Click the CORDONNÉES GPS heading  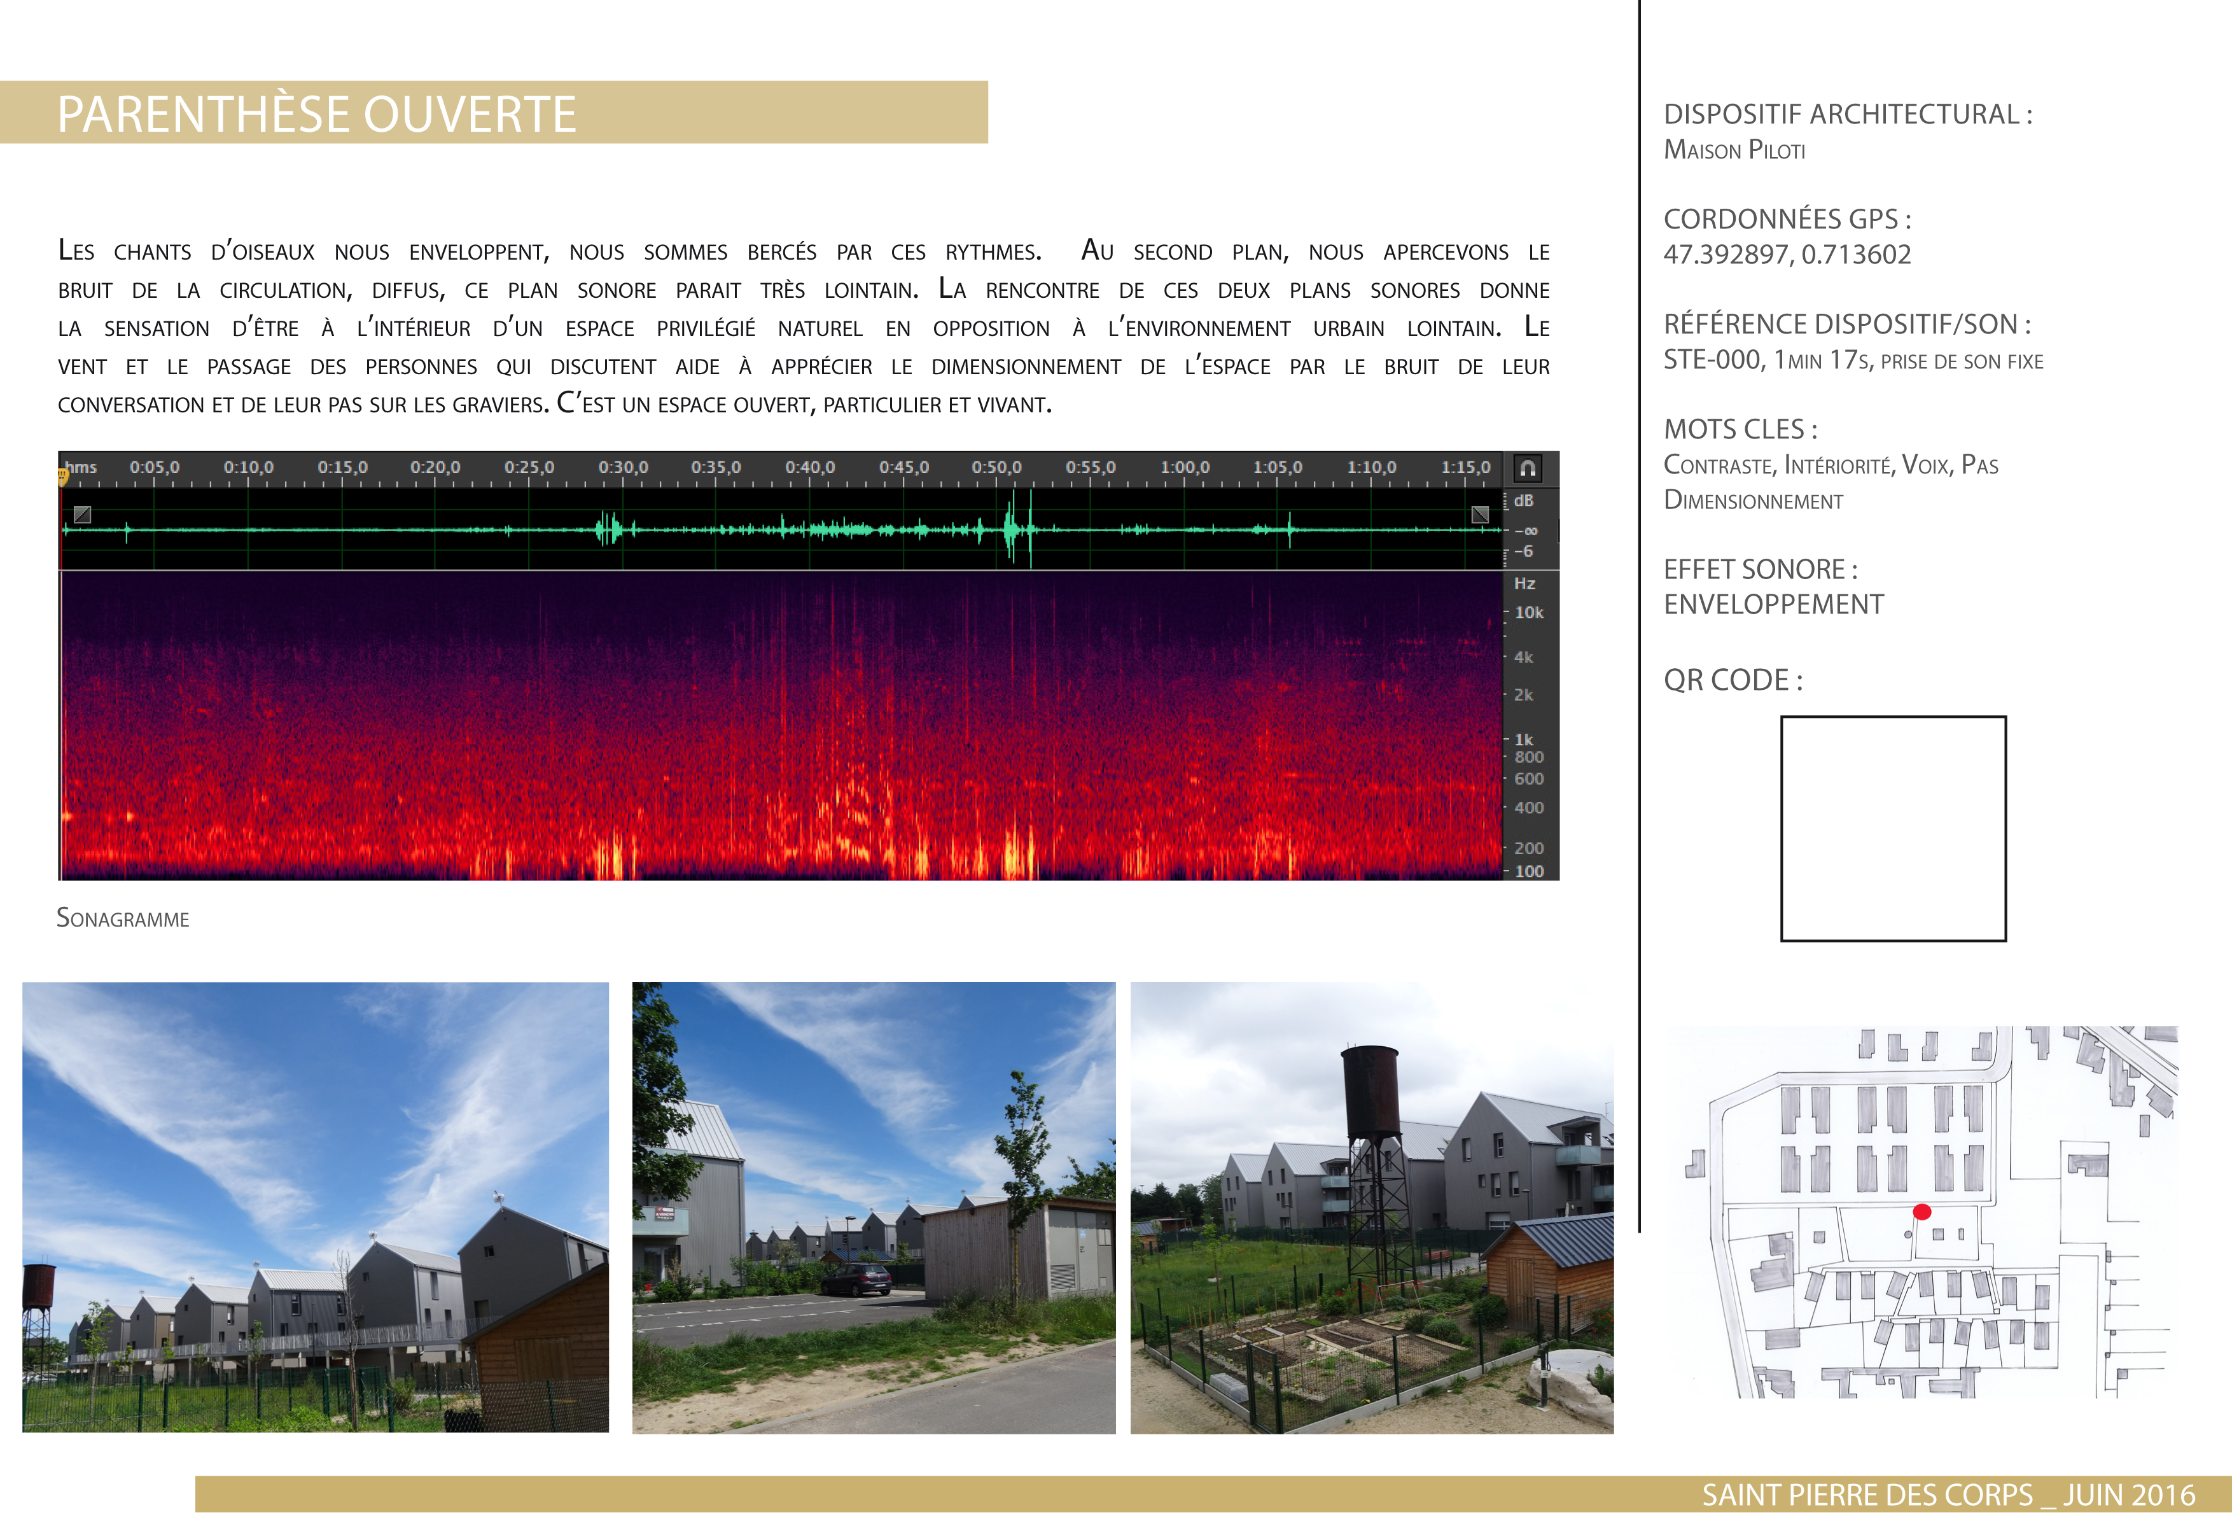click(1787, 219)
